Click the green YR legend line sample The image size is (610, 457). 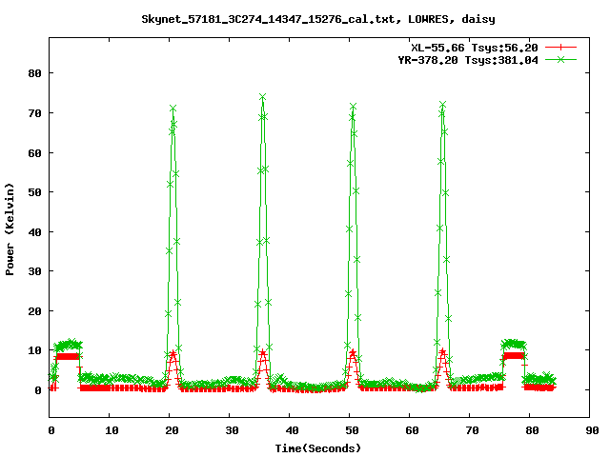point(560,59)
